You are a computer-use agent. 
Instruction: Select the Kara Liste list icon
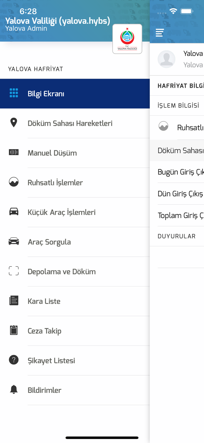point(14,300)
